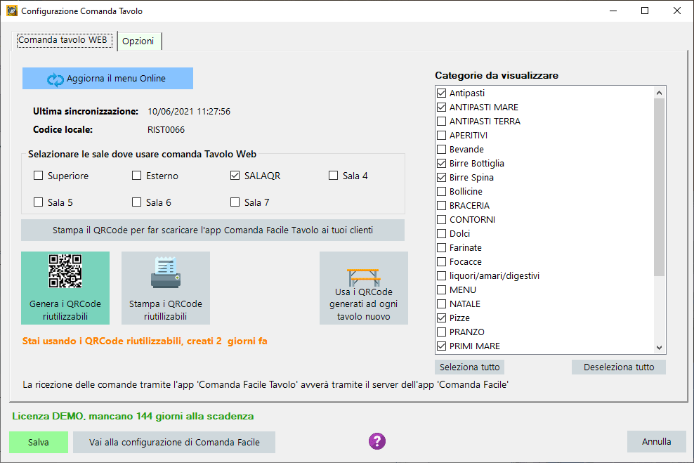Check the NATALE category
Image resolution: width=694 pixels, height=463 pixels.
[441, 304]
